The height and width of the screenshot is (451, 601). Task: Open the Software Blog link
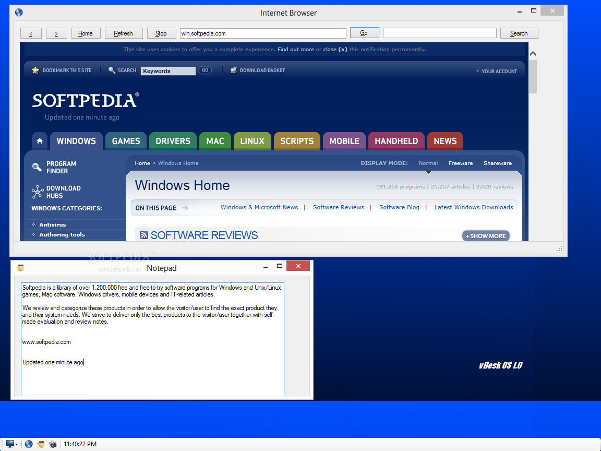pyautogui.click(x=399, y=207)
